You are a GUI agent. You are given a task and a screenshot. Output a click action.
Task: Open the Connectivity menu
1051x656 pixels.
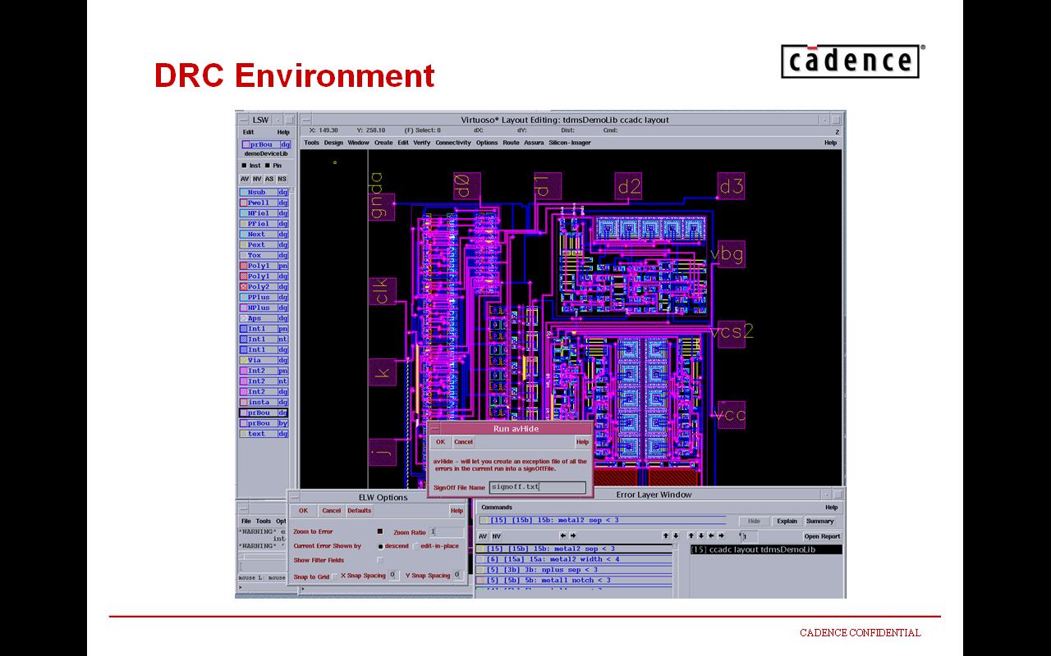tap(453, 143)
